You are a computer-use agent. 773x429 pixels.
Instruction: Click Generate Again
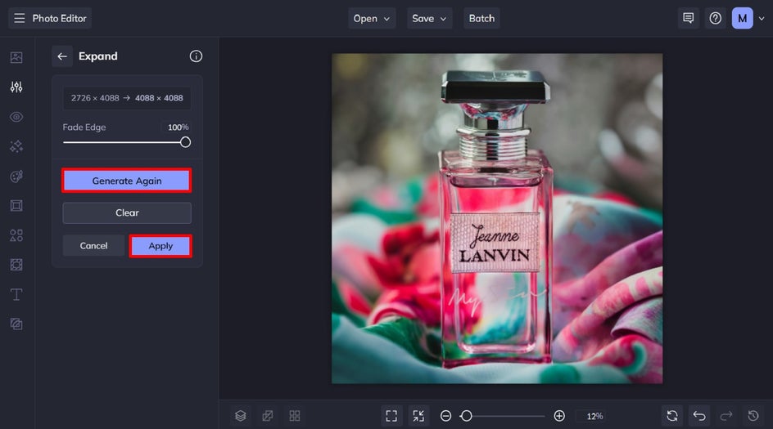tap(127, 181)
